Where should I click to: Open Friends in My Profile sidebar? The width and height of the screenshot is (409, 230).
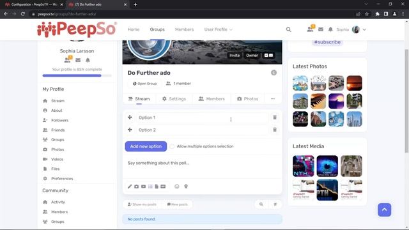tap(58, 130)
